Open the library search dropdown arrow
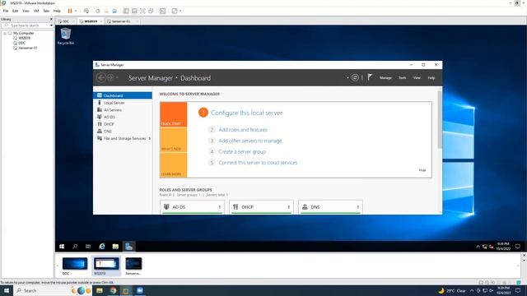The width and height of the screenshot is (527, 296). pos(51,25)
